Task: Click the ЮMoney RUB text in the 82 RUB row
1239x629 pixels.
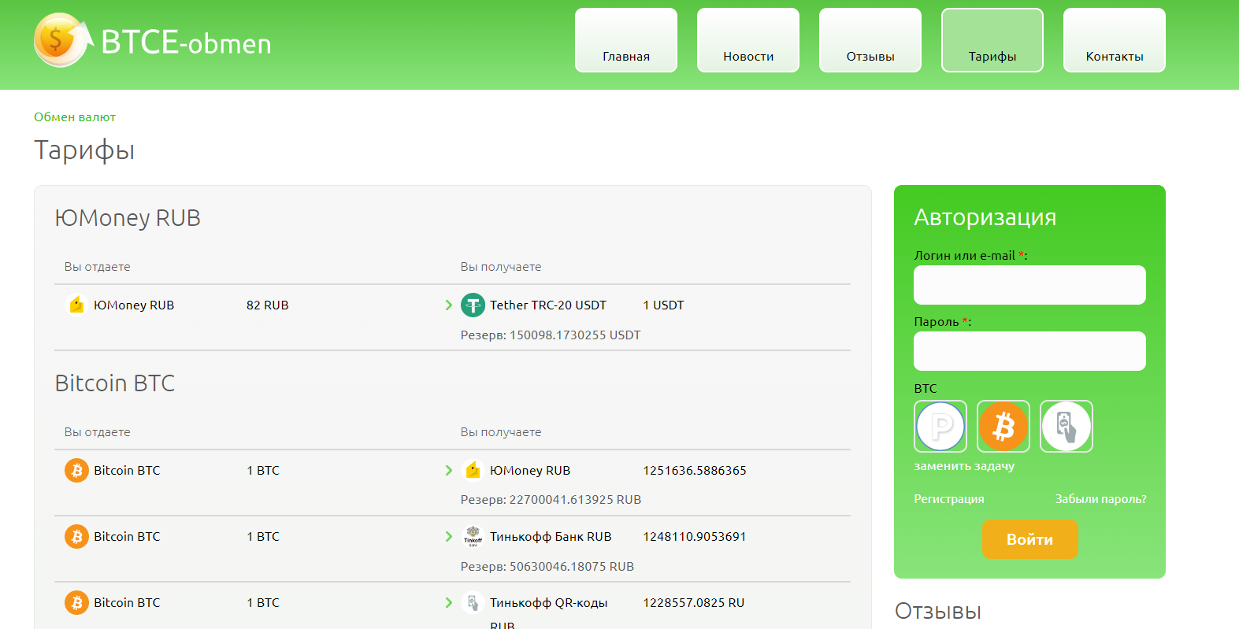Action: [x=134, y=305]
